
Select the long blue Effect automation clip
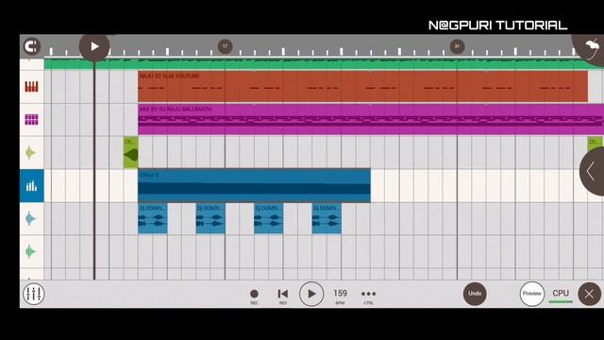pos(254,186)
